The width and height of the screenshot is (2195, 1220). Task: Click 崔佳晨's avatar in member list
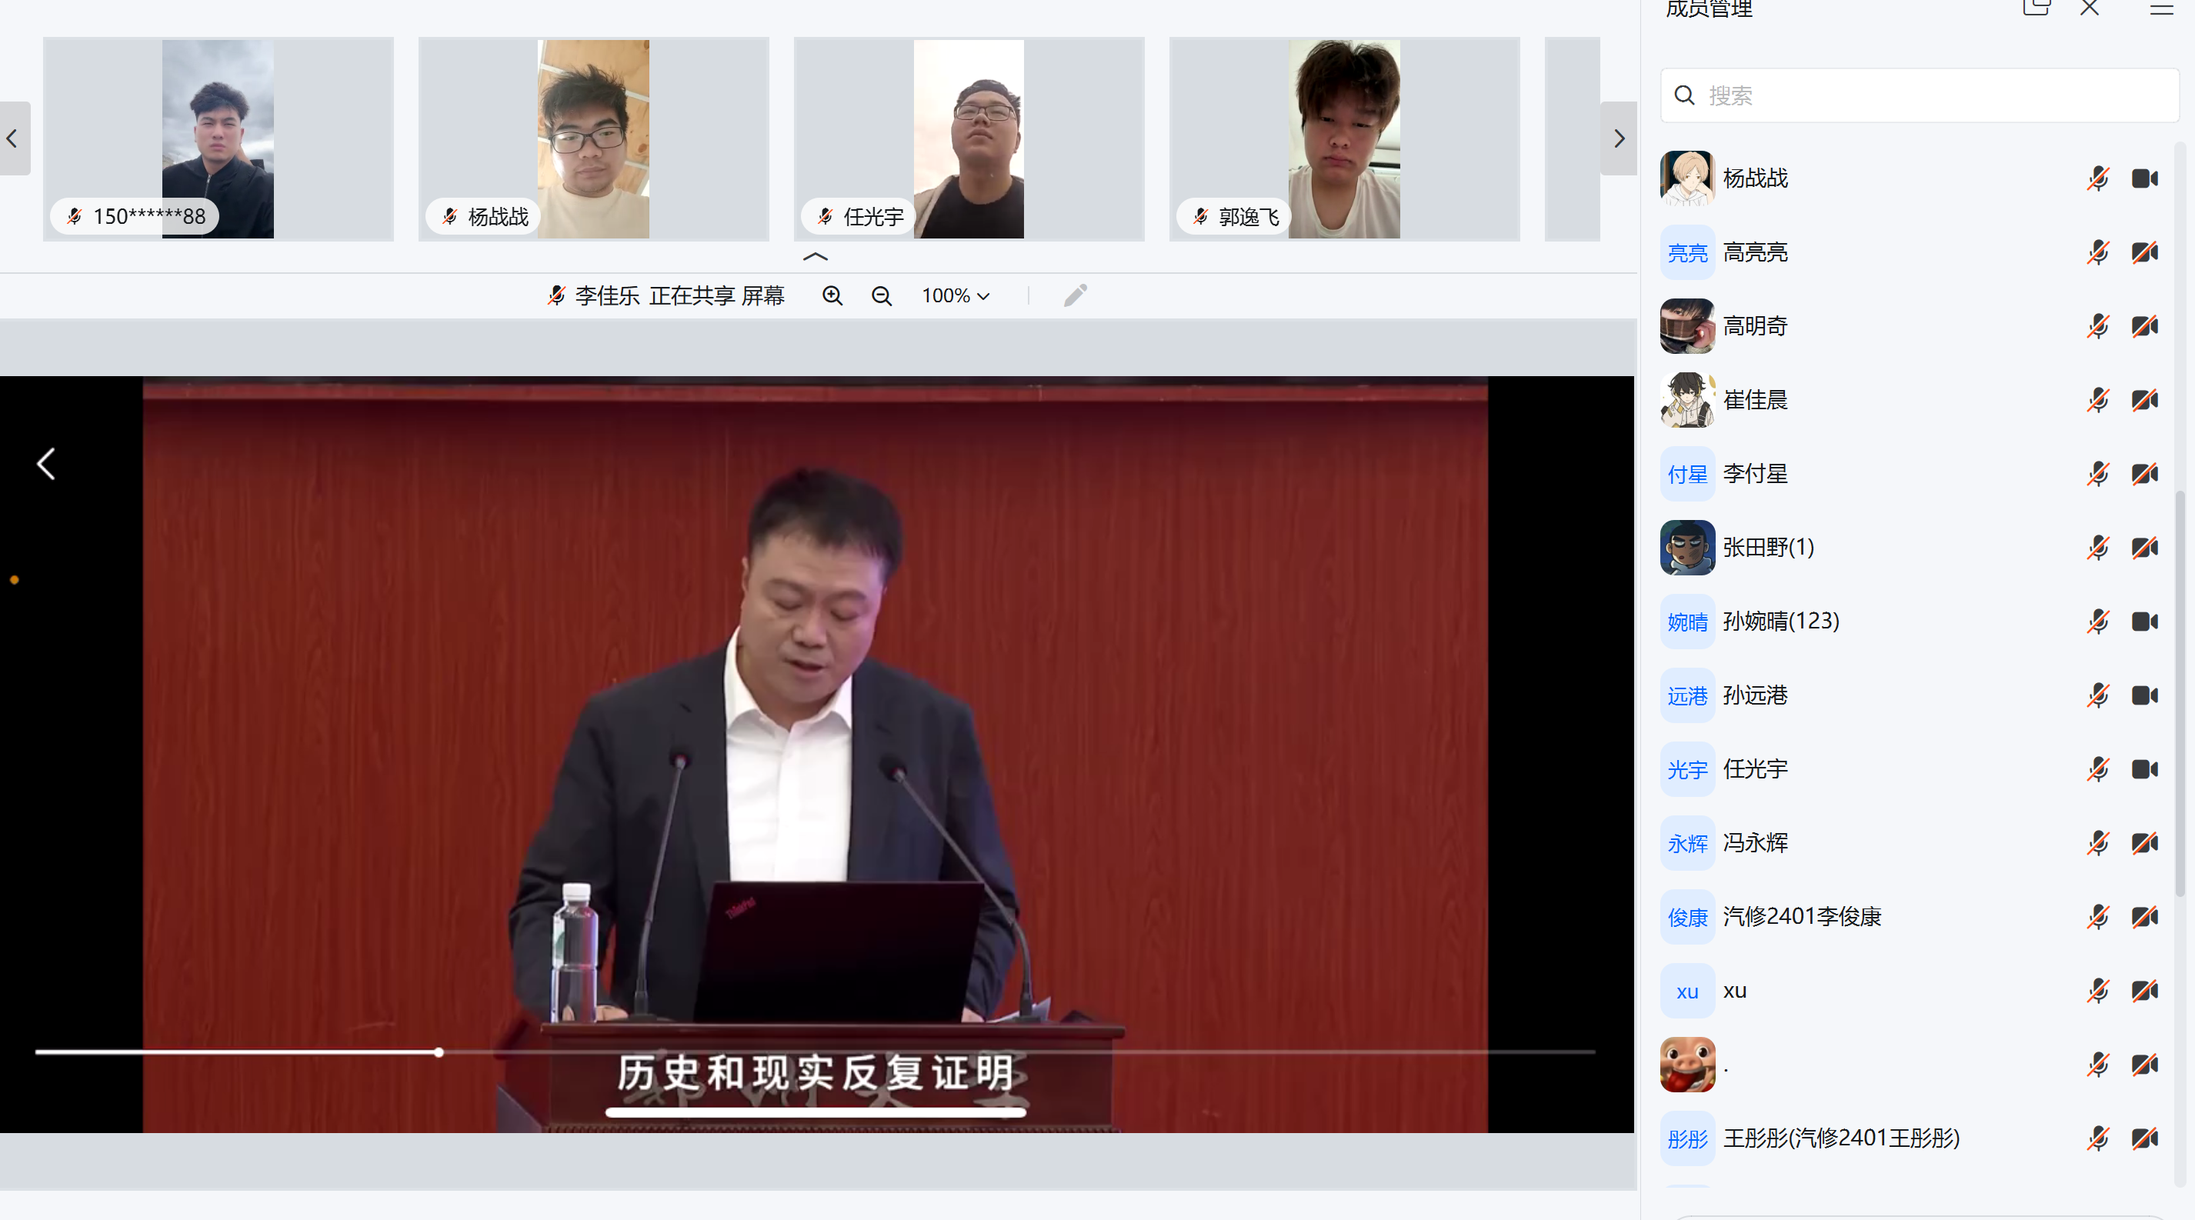tap(1687, 399)
